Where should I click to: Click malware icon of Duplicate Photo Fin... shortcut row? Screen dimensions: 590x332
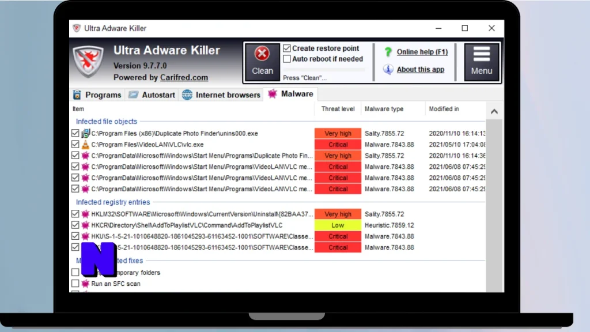(x=85, y=156)
